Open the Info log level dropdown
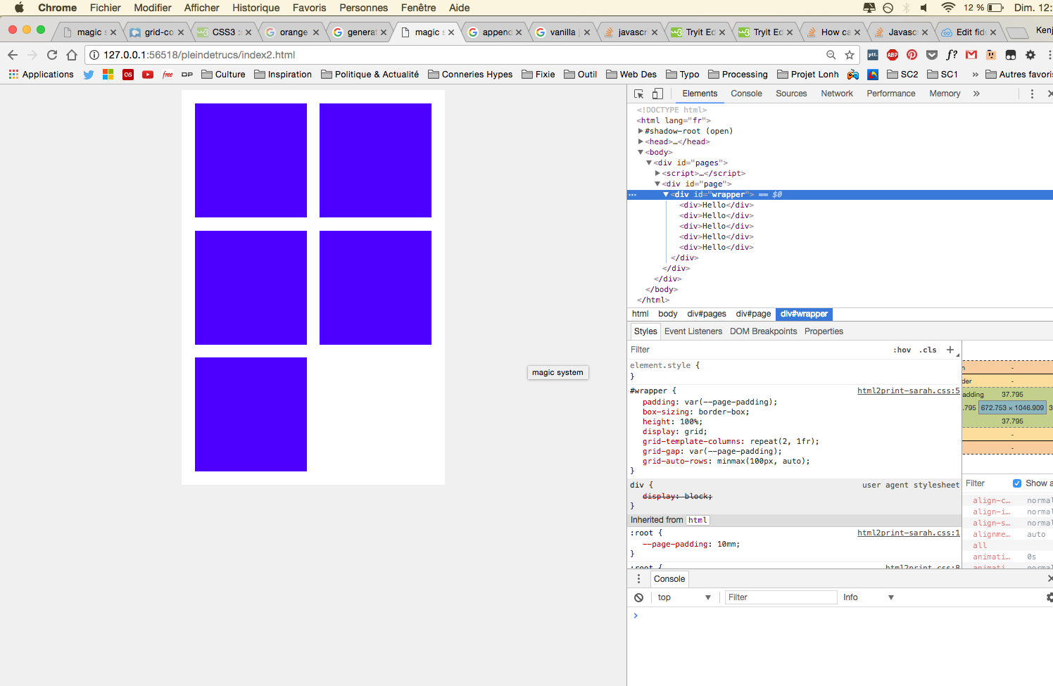 (x=869, y=597)
